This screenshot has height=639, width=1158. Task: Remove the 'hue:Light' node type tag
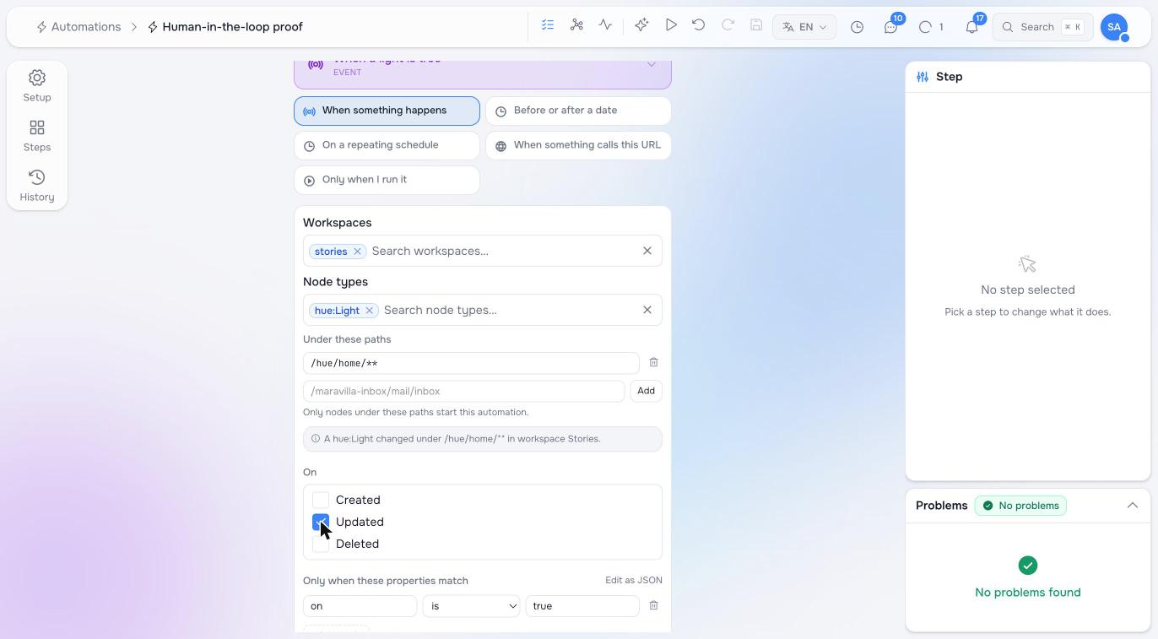(x=369, y=311)
